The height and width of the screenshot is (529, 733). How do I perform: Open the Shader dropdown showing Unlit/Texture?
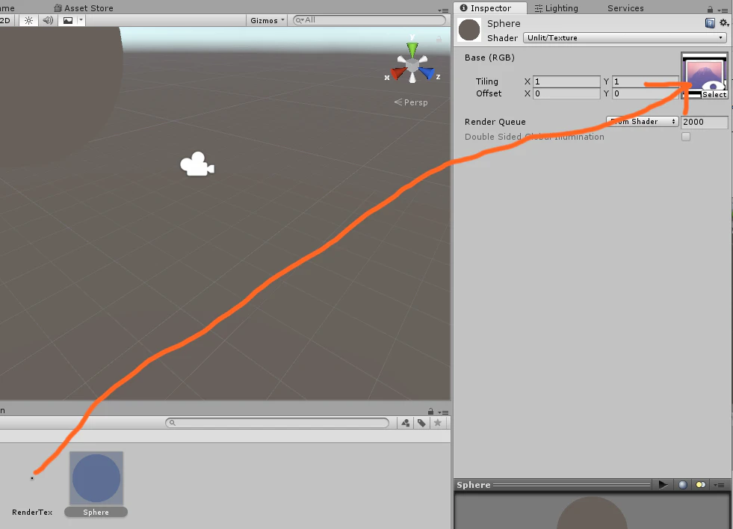point(625,38)
